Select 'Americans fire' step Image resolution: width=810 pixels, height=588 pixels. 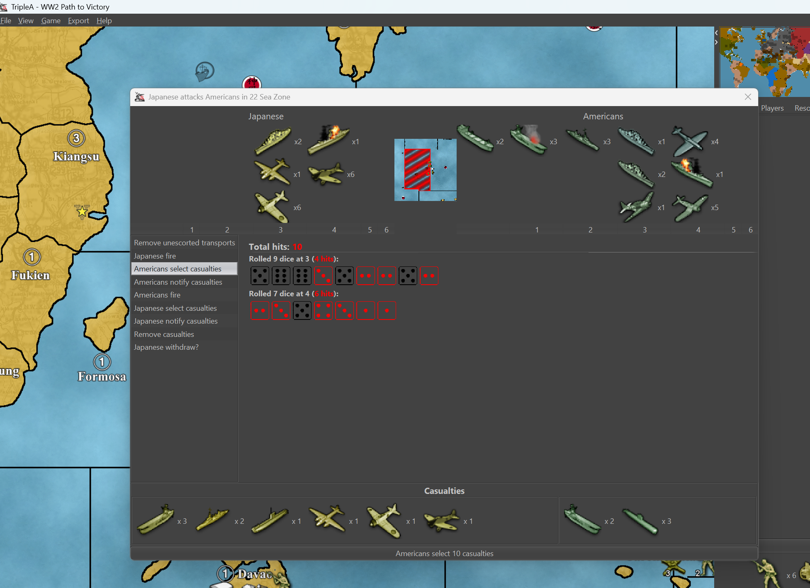184,295
